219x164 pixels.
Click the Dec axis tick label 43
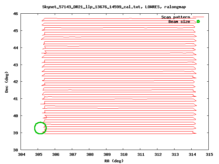16,65
